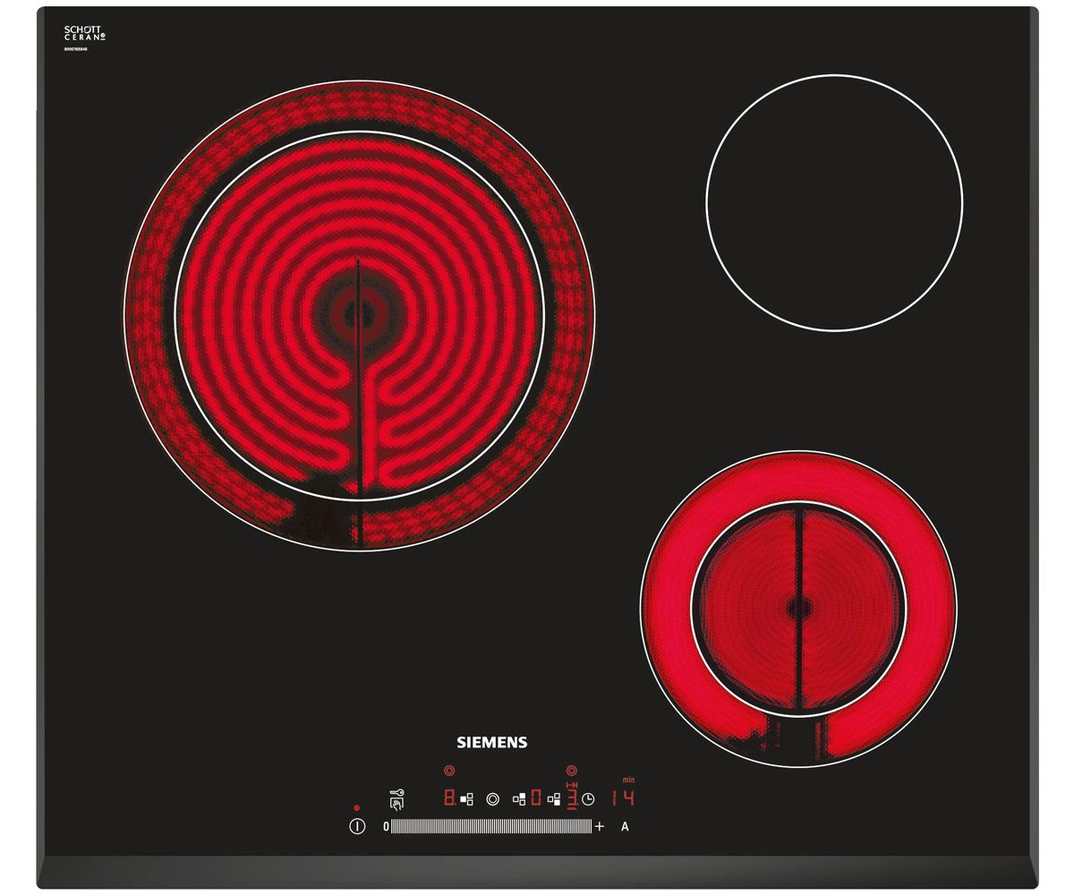Screen dimensions: 1074x895
Task: Tap the power level slider strip
Action: (x=491, y=826)
